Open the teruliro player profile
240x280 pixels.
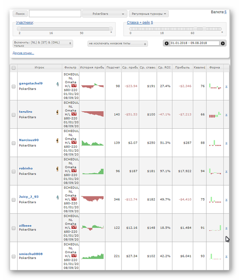26,112
